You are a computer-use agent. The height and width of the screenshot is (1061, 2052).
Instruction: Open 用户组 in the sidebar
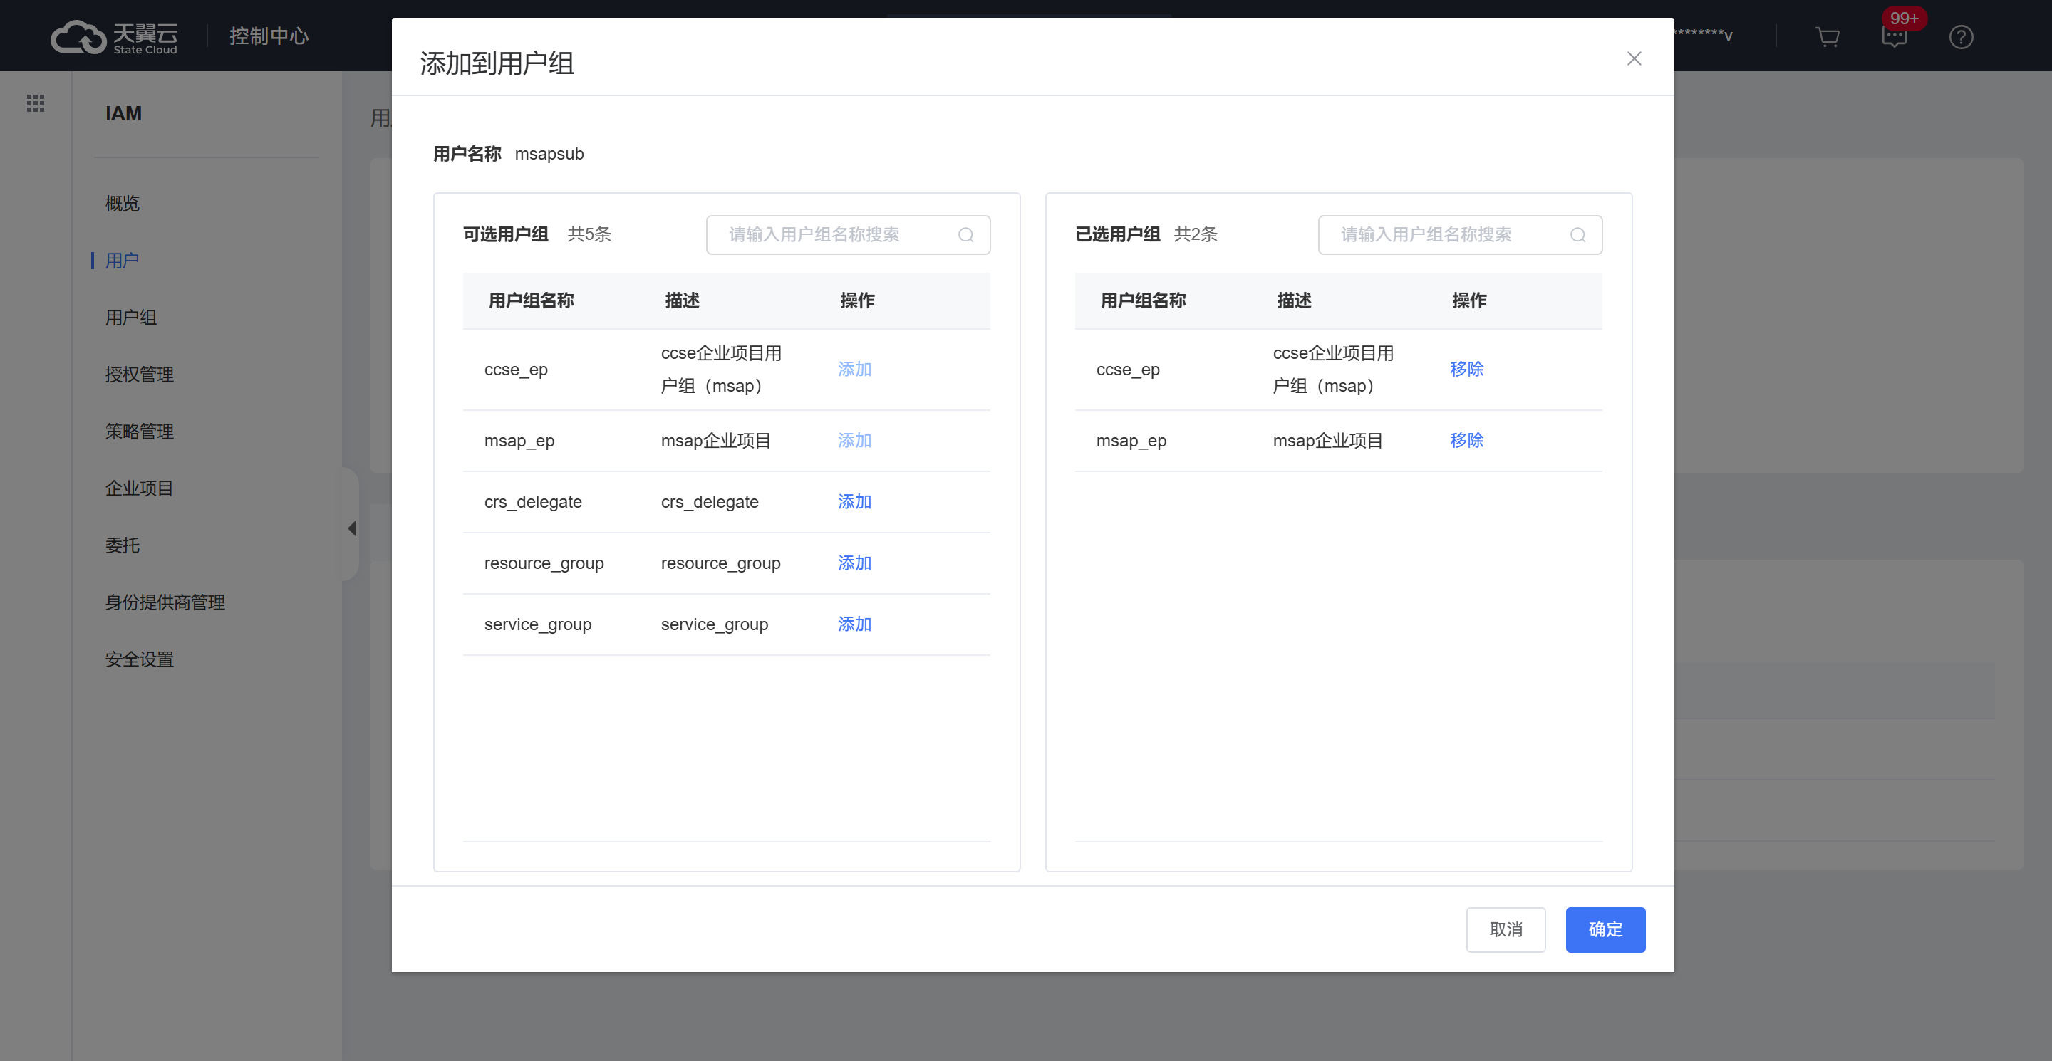click(x=130, y=318)
